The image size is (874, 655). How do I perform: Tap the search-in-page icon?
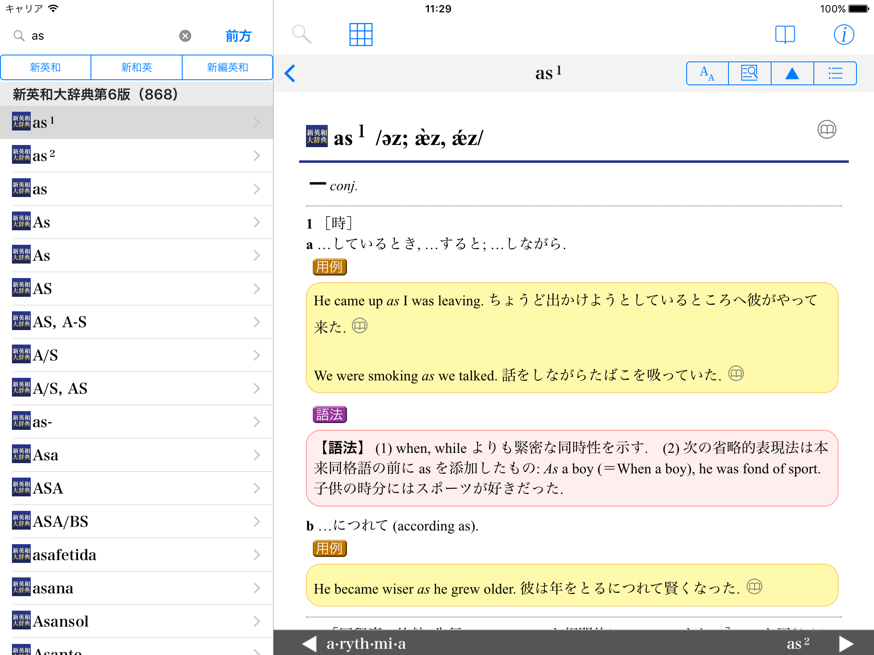[749, 73]
